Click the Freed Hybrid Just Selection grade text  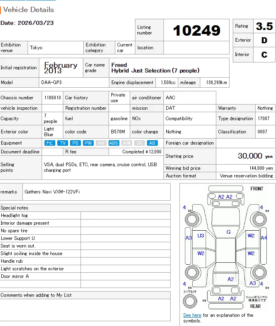pos(155,68)
